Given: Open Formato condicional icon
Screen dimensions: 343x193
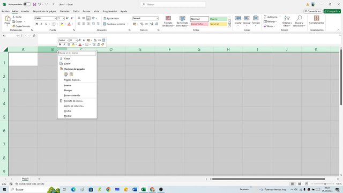Looking at the screenshot, I should click(168, 18).
